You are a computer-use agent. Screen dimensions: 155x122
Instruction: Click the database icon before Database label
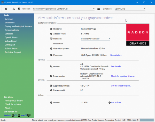pyautogui.click(x=98, y=9)
